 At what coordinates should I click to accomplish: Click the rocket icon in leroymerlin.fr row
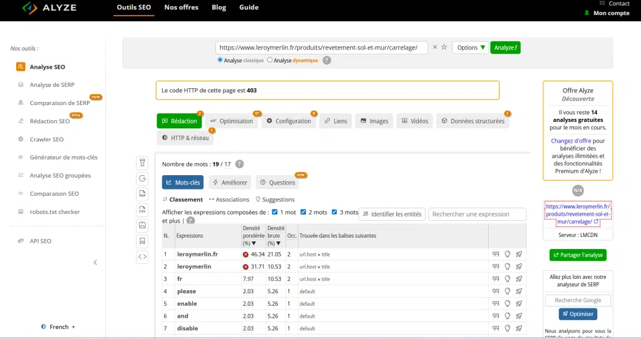[x=519, y=254]
